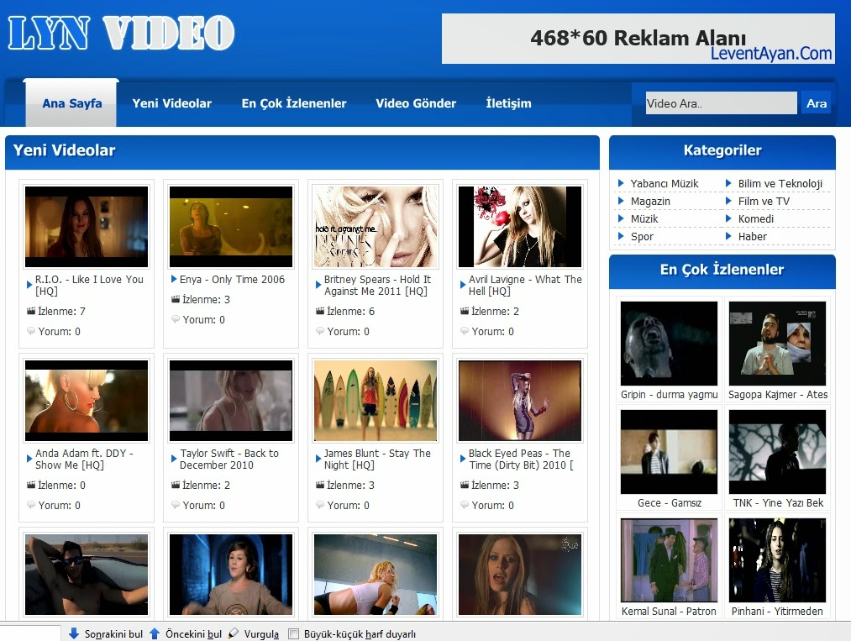Open Haber category

pyautogui.click(x=752, y=237)
